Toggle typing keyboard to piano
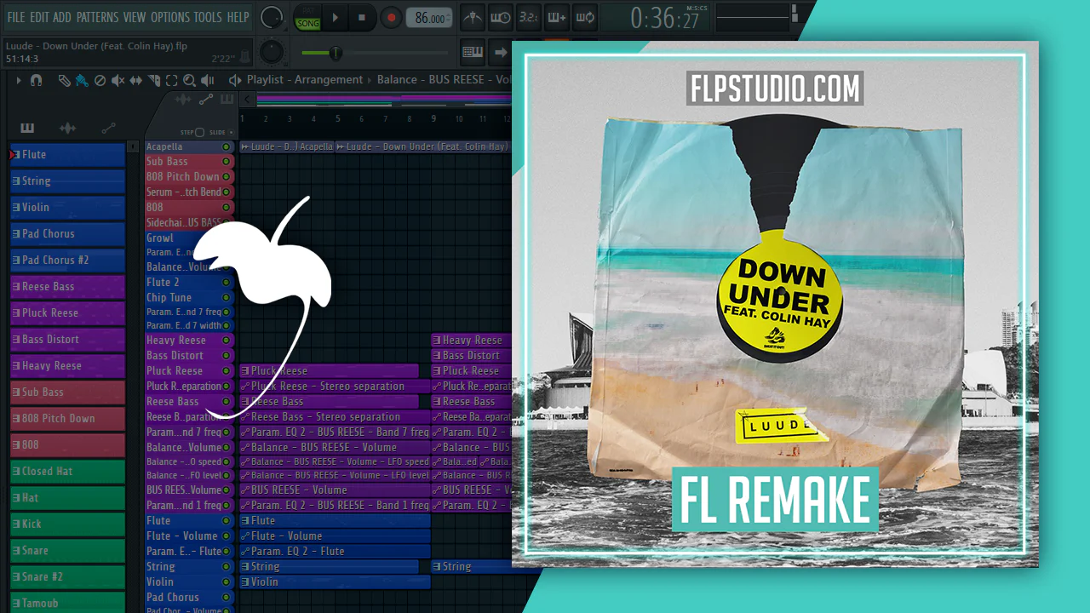Screen dimensions: 1090x613 [473, 53]
